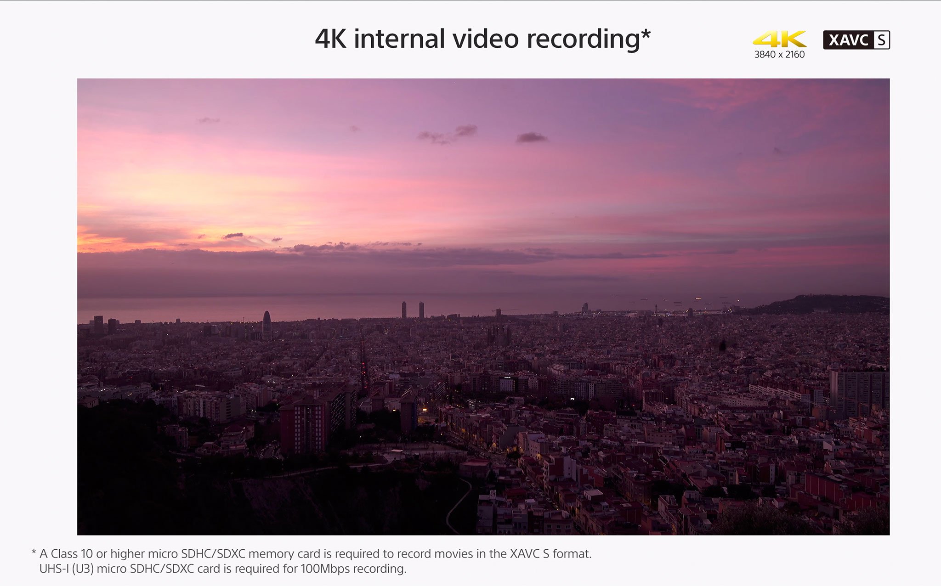Click the Class 10 memory card footnote line
The height and width of the screenshot is (586, 941).
(312, 554)
